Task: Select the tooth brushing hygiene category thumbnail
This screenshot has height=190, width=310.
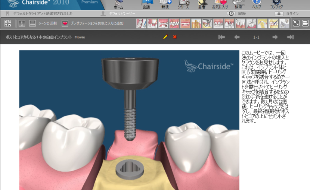Action: coord(141,23)
